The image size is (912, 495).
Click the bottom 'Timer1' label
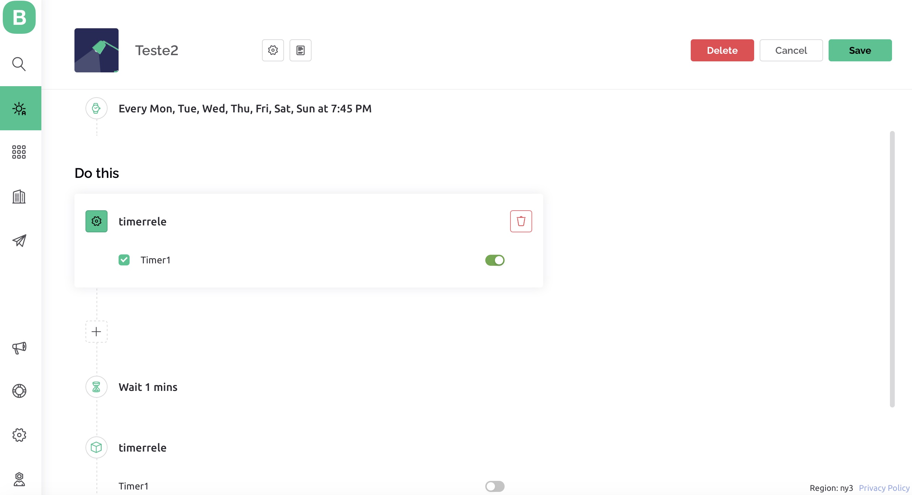pyautogui.click(x=133, y=486)
